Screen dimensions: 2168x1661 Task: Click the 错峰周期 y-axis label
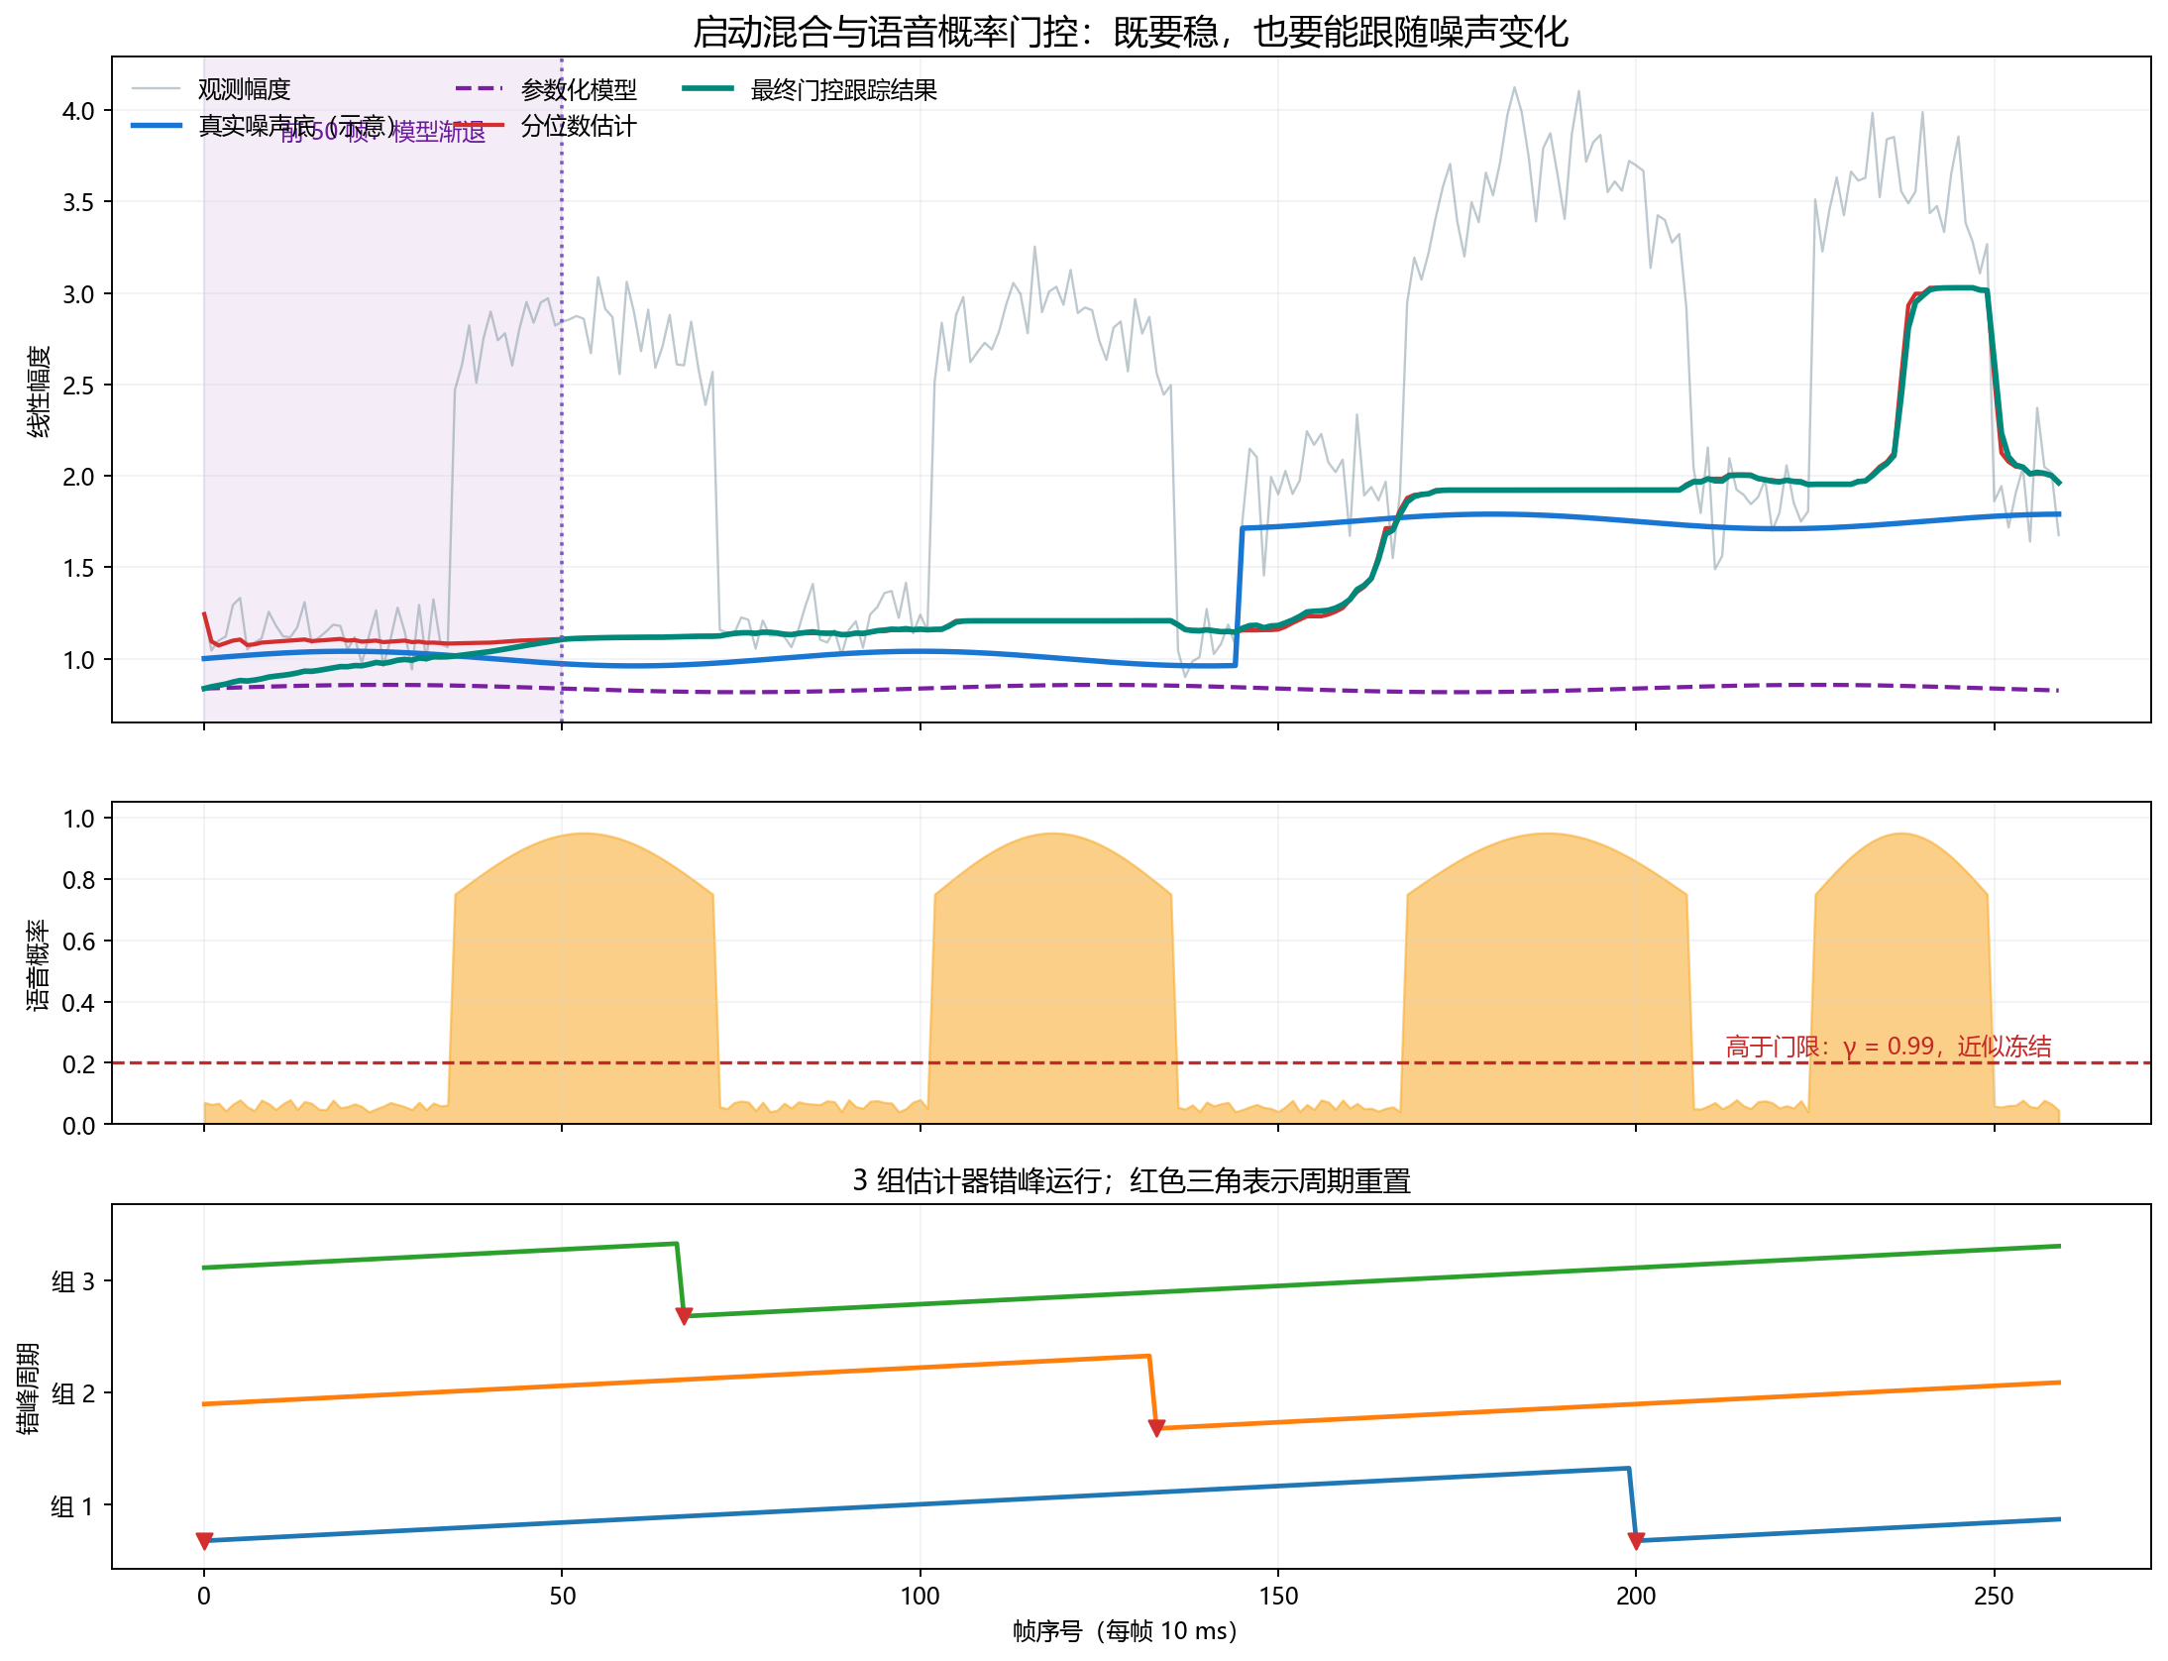pyautogui.click(x=28, y=1387)
